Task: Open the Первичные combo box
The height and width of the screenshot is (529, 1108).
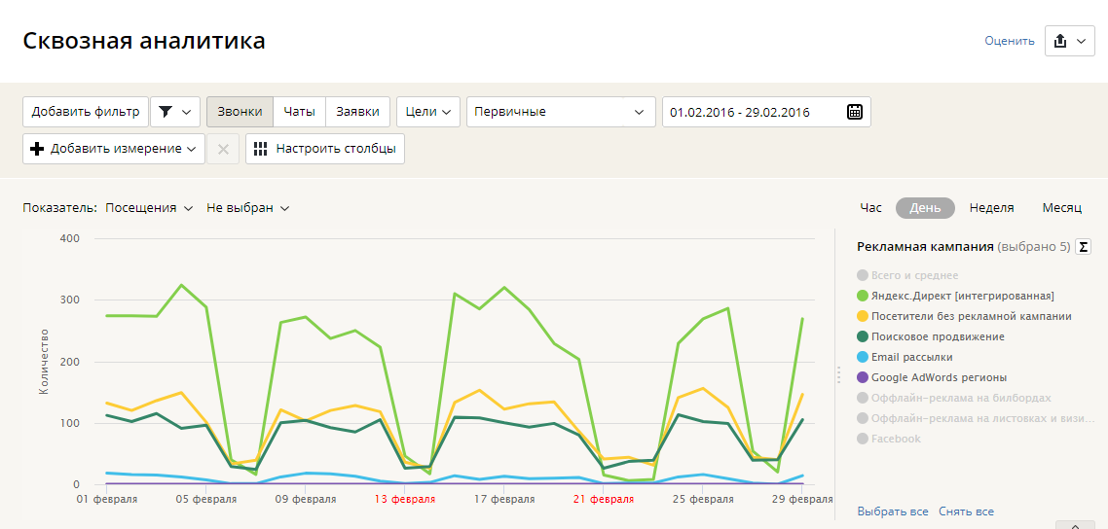Action: click(561, 112)
